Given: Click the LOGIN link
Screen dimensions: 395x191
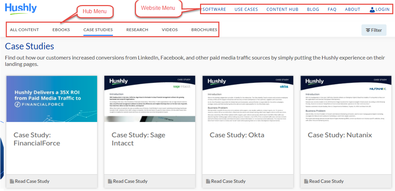Looking at the screenshot, I should [x=382, y=9].
